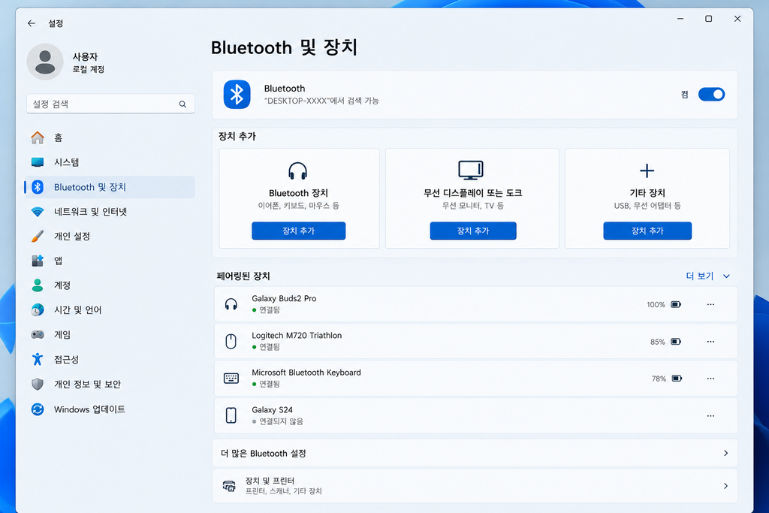
Task: Open Windows 업데이트 page
Action: point(110,409)
